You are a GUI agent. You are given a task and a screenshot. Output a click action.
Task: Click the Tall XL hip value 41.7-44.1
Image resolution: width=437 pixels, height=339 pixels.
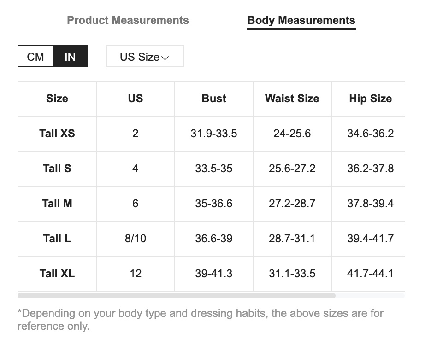371,274
